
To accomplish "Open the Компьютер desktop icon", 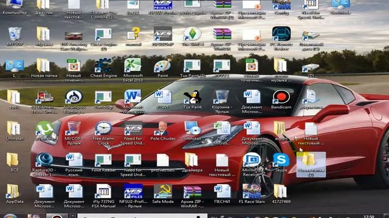I will (x=15, y=7).
